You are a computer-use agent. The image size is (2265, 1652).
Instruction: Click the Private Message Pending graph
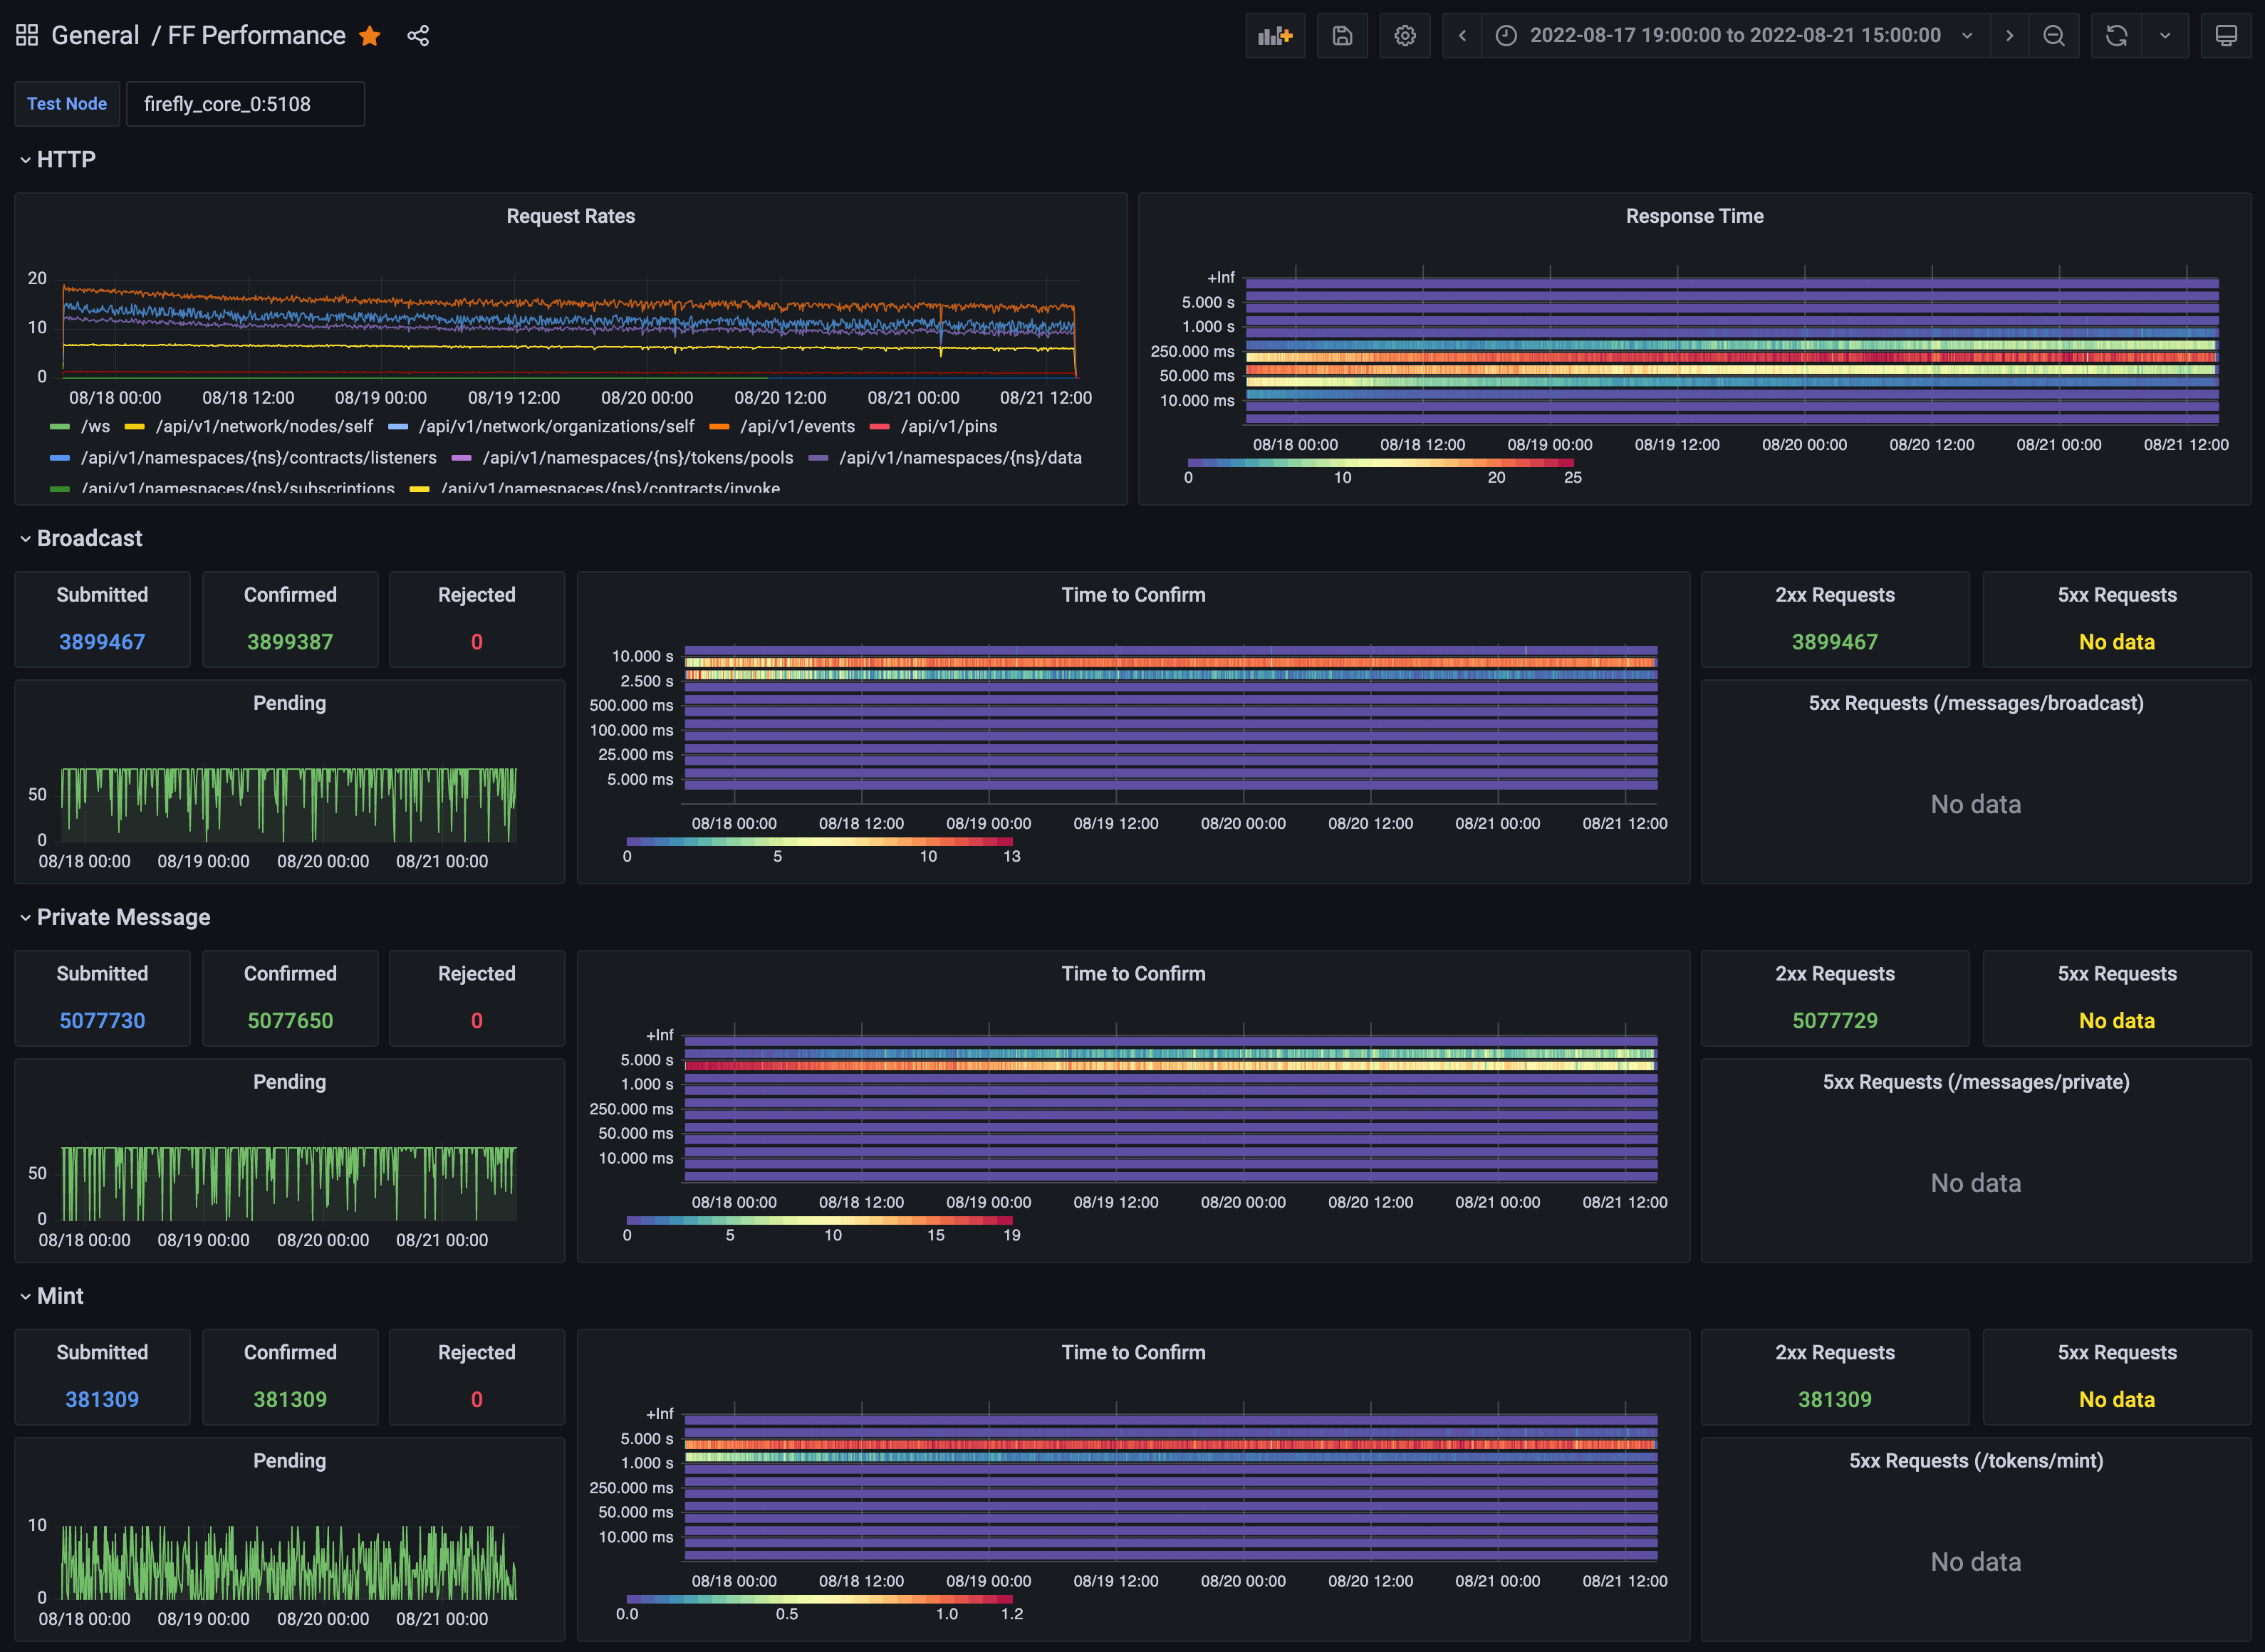pos(289,1183)
